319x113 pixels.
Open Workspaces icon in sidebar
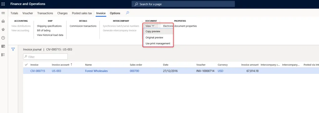[x=3, y=46]
